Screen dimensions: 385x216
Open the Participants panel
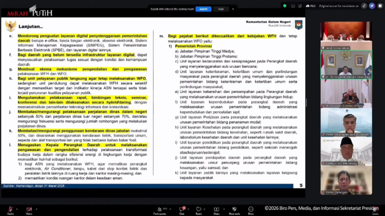160,209
